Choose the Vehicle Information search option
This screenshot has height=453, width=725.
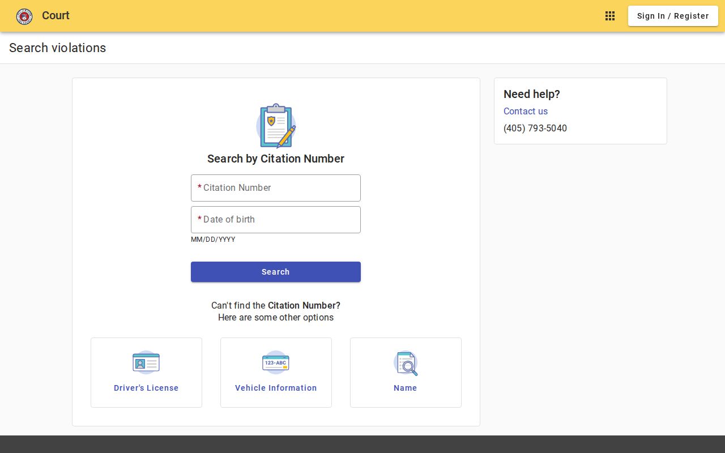276,373
